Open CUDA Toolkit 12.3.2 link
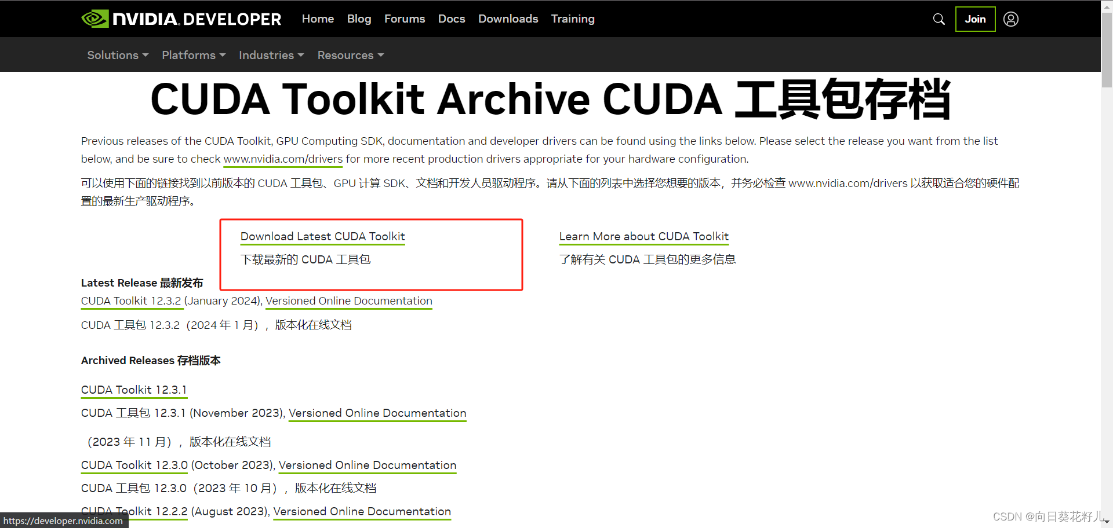The width and height of the screenshot is (1113, 528). [131, 301]
